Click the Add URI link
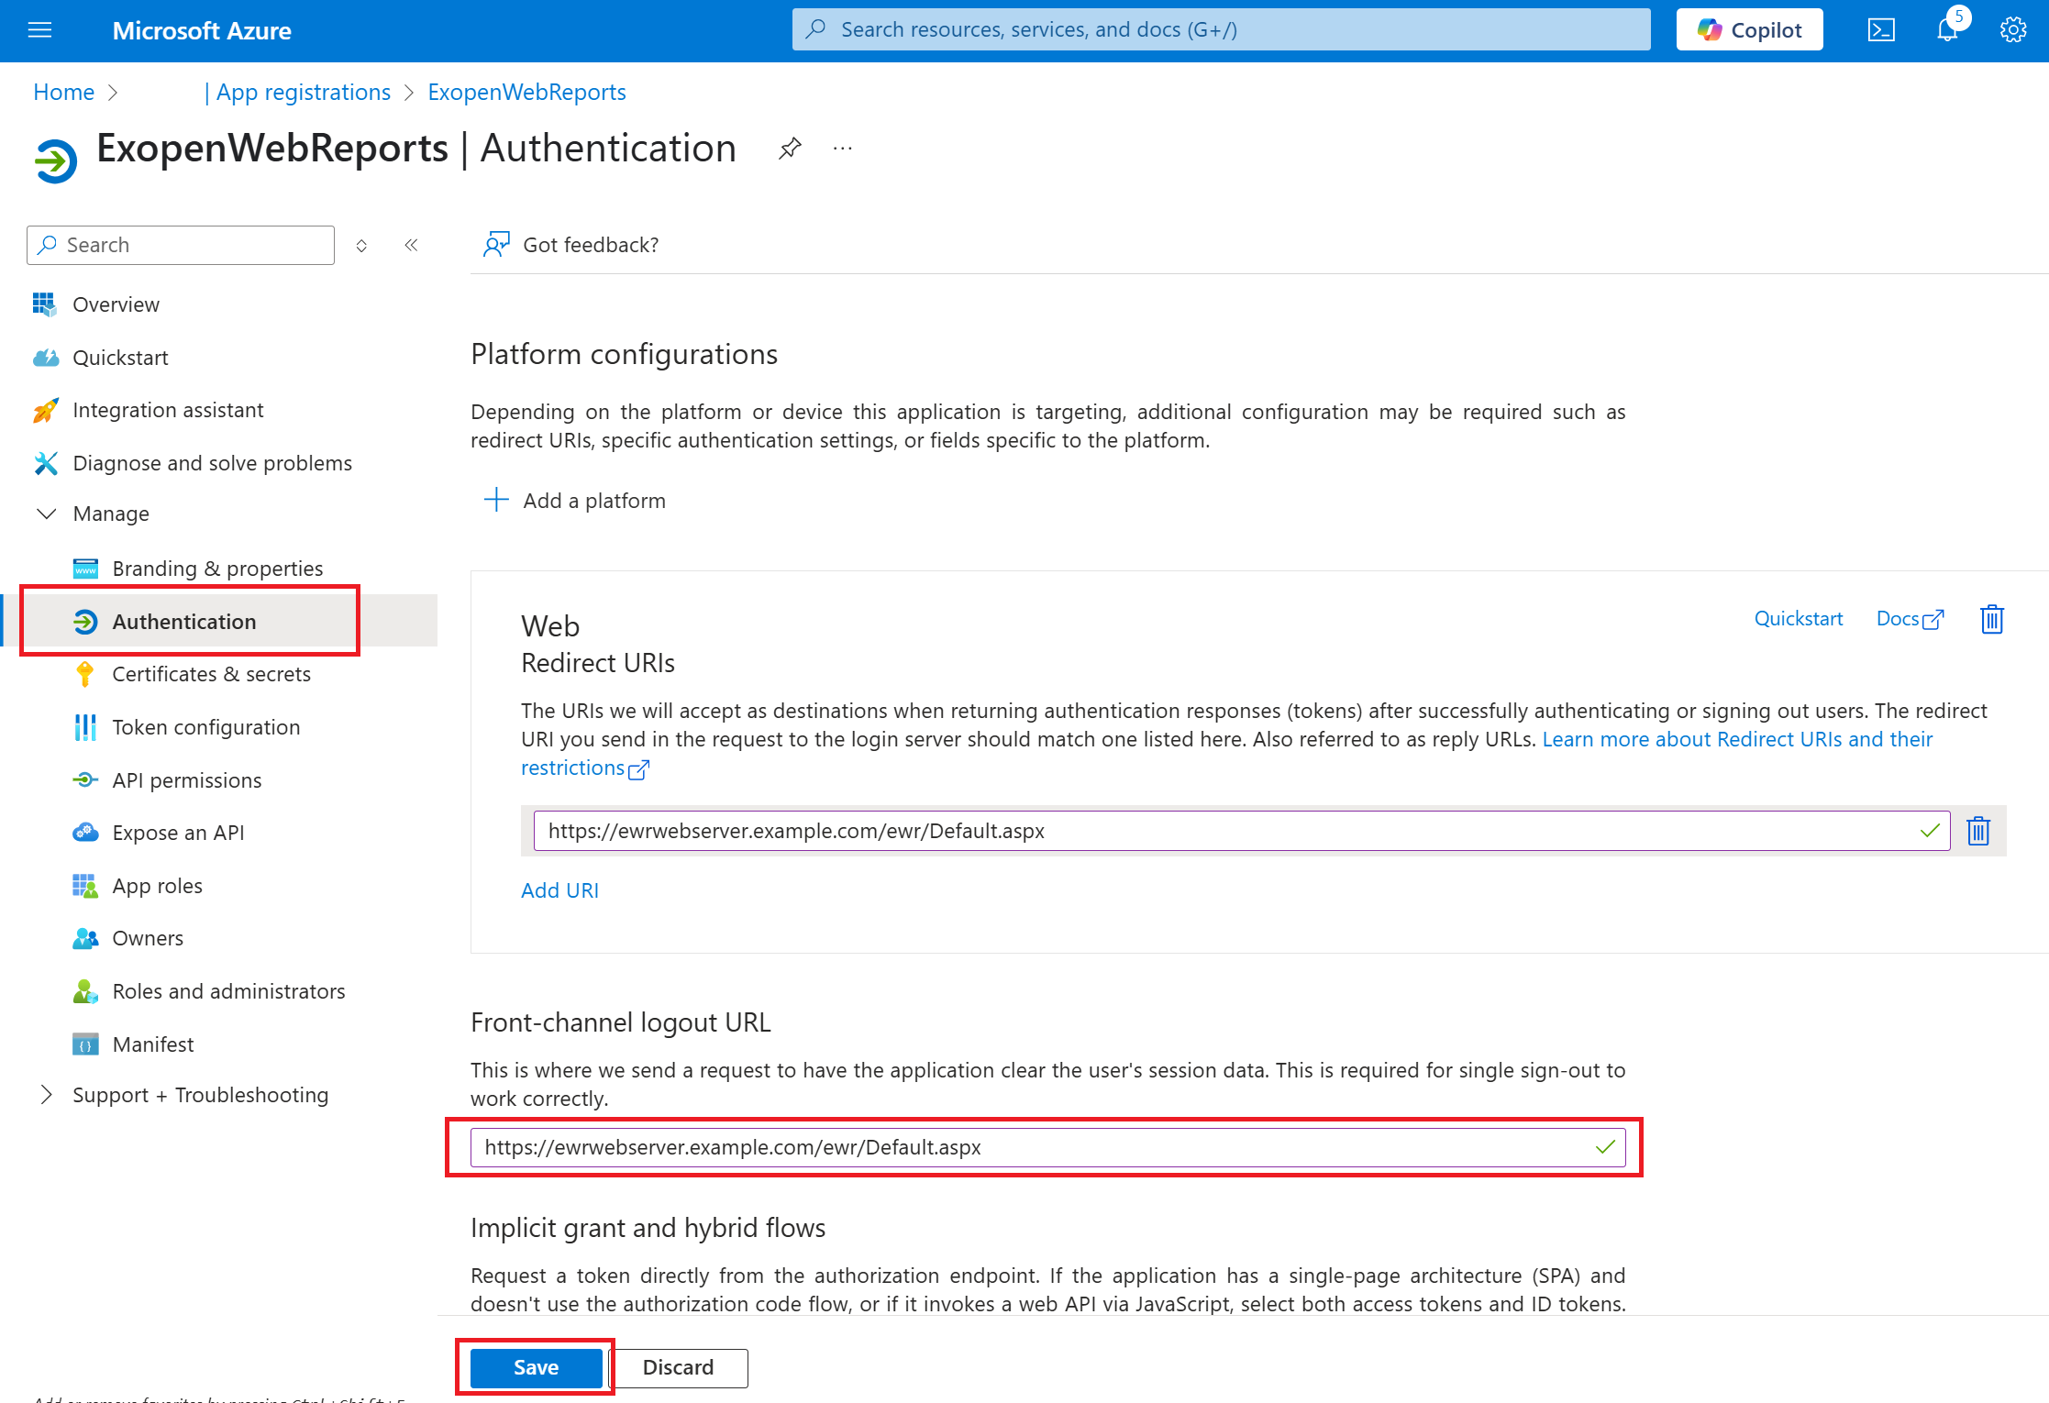This screenshot has width=2049, height=1403. click(559, 890)
